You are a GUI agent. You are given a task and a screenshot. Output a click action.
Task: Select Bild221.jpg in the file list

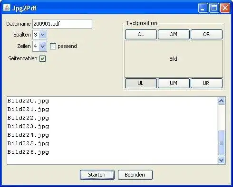point(28,109)
